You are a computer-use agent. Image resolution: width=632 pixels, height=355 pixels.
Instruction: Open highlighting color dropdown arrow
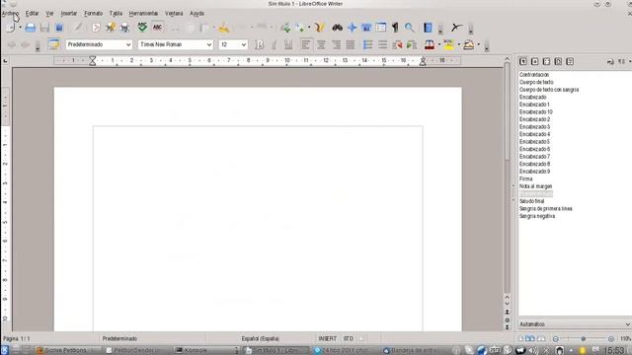tap(458, 44)
